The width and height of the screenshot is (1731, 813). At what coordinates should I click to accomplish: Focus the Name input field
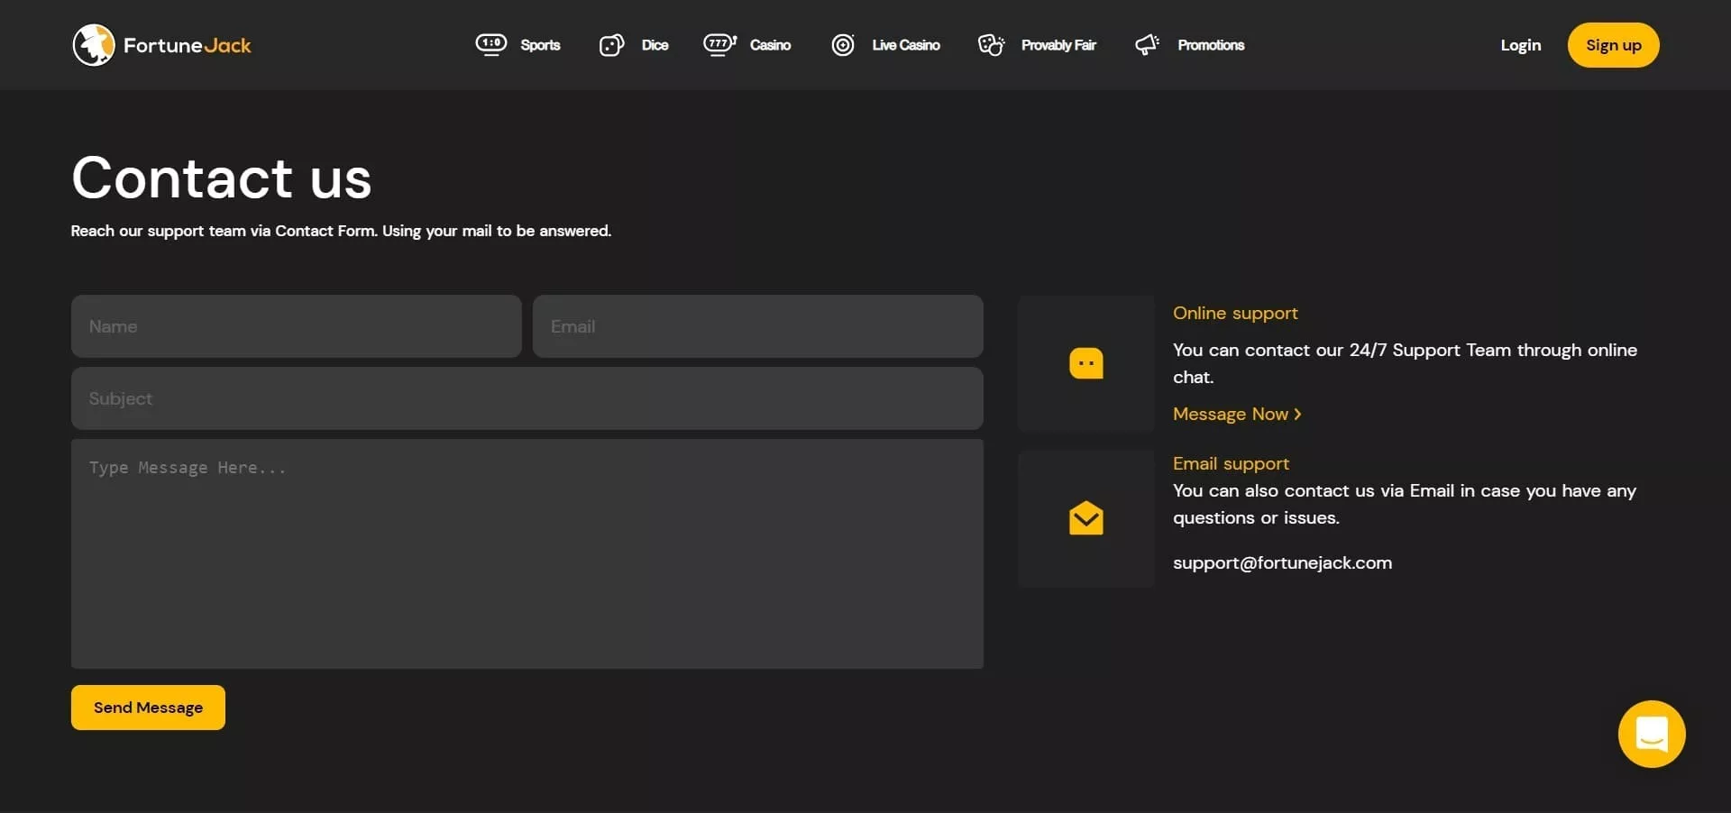click(296, 326)
